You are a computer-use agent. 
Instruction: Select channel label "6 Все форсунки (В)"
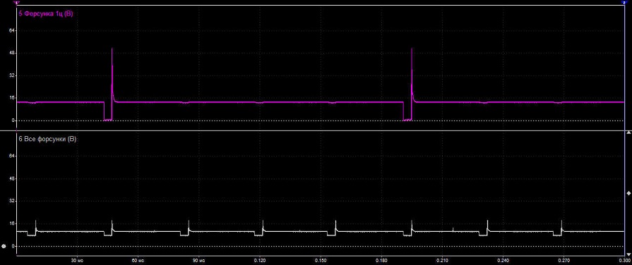click(48, 139)
